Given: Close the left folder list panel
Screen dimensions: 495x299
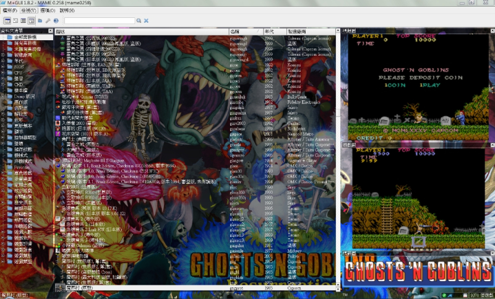Looking at the screenshot, I should [x=51, y=30].
